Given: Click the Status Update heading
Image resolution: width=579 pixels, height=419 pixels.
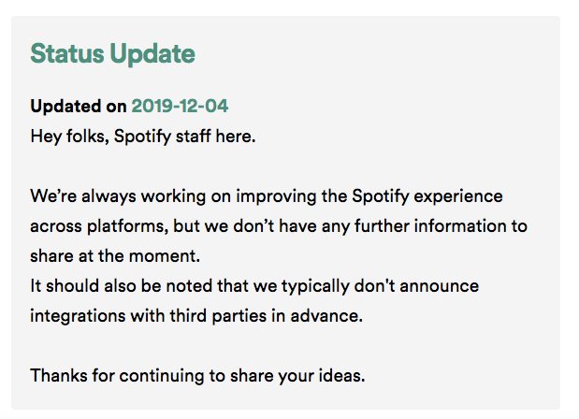Looking at the screenshot, I should pyautogui.click(x=112, y=54).
